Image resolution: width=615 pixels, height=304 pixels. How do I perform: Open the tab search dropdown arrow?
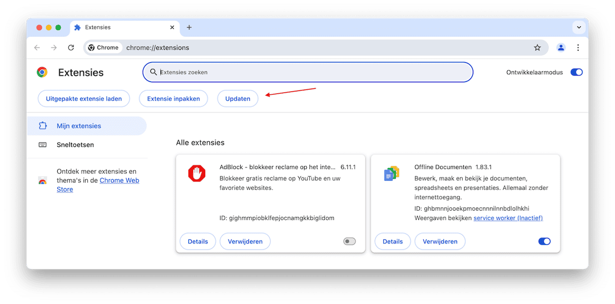578,27
